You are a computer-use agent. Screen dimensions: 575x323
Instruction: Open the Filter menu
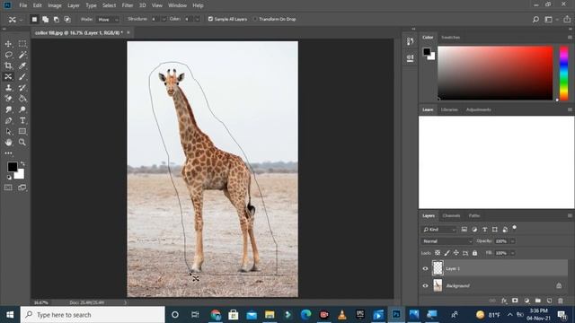pos(128,5)
